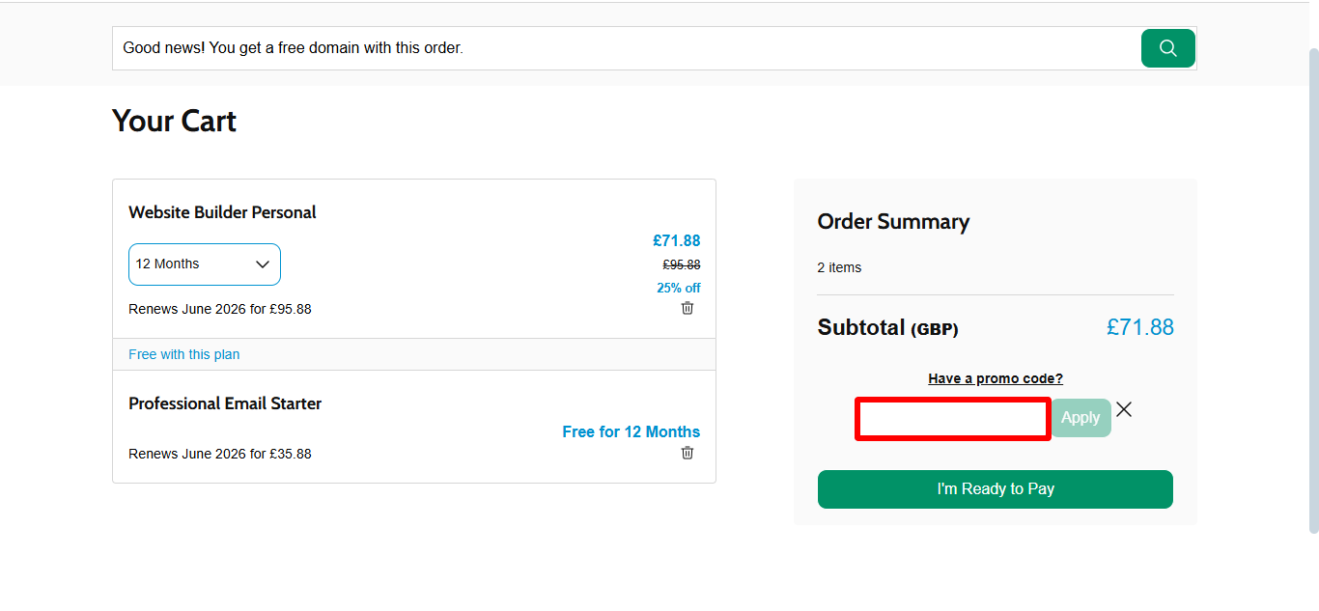
Task: Click the Free for 12 Months text
Action: (x=631, y=431)
